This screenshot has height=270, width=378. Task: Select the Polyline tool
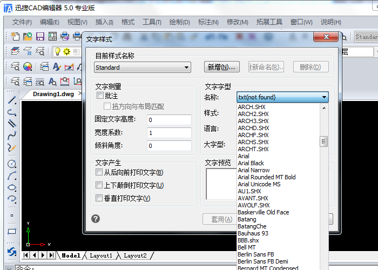pos(12,112)
